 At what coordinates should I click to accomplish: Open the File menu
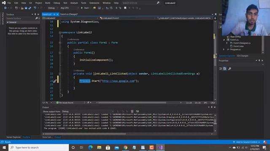pos(9,3)
